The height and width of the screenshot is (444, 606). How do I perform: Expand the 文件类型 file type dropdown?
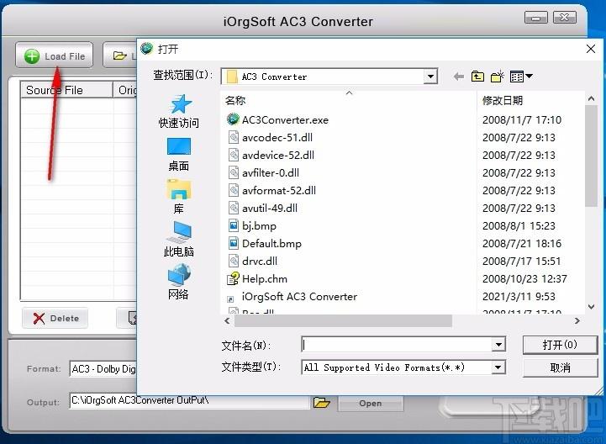[x=498, y=367]
